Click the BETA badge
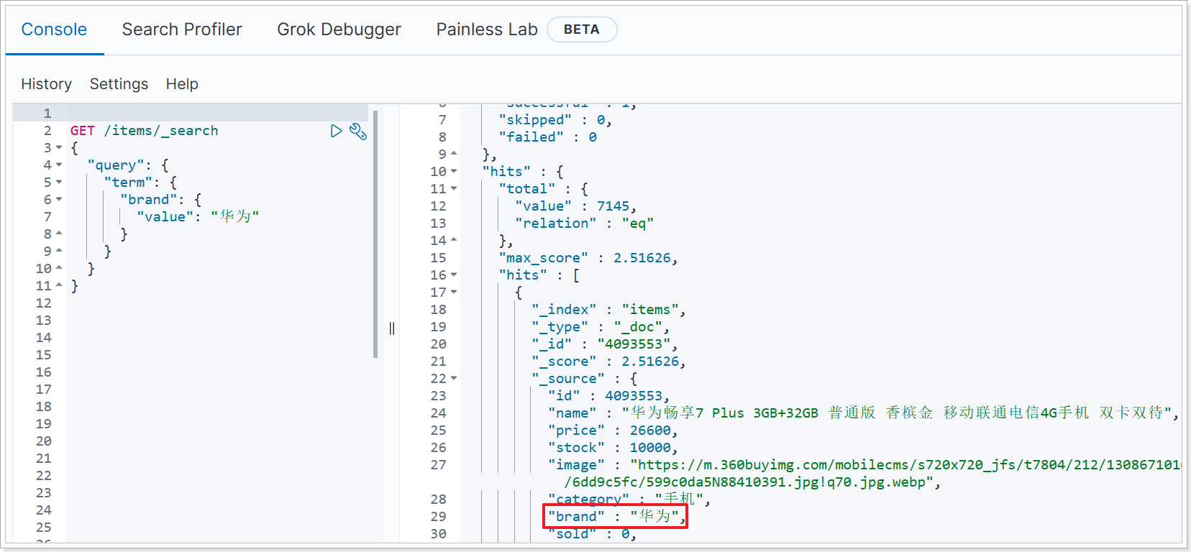The width and height of the screenshot is (1191, 552). pos(582,29)
